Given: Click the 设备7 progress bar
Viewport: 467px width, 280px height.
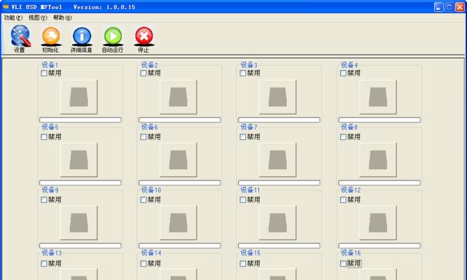Looking at the screenshot, I should tap(279, 183).
